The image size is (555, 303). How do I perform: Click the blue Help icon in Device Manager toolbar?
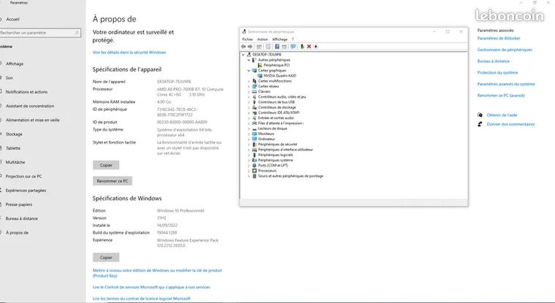tap(277, 47)
